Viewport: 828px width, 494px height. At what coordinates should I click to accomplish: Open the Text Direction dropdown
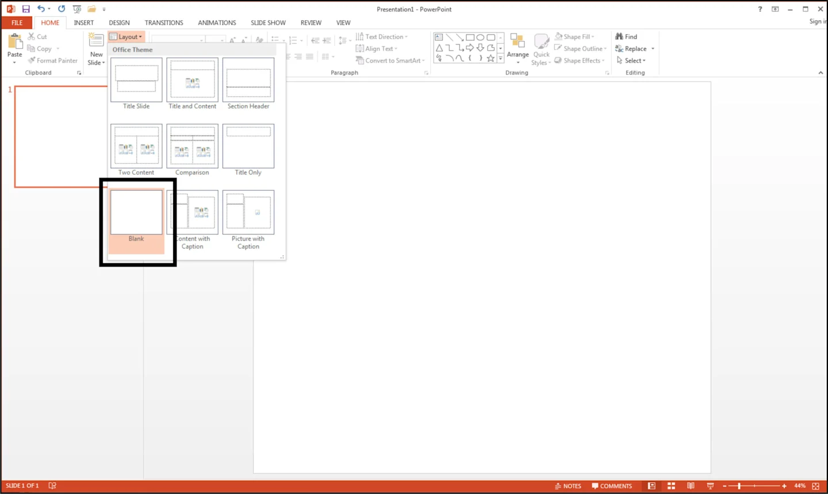pos(382,36)
